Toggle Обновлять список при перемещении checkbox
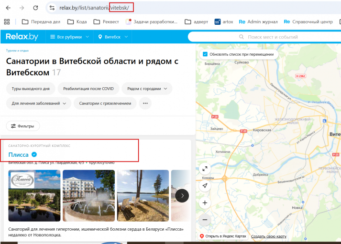341x244 pixels. click(205, 54)
